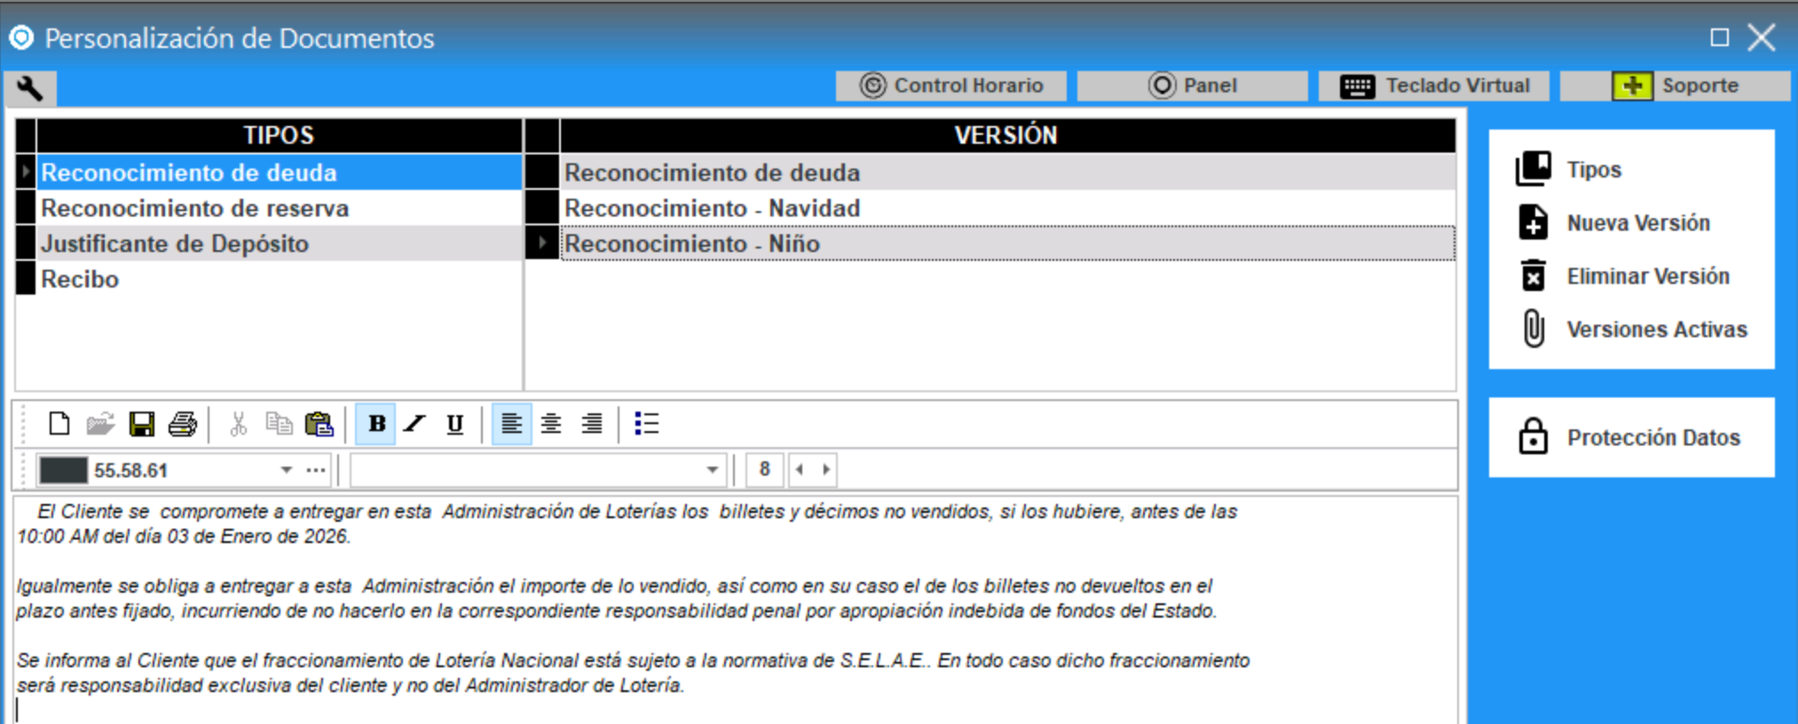
Task: Expand the text color dropdown
Action: click(x=286, y=470)
